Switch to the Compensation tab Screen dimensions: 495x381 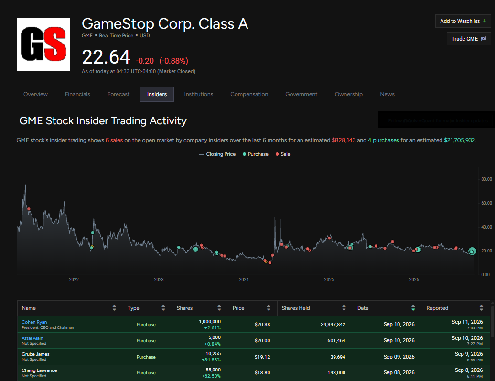coord(249,94)
